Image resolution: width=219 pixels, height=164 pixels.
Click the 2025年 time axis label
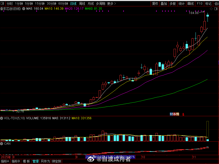pos(6,157)
